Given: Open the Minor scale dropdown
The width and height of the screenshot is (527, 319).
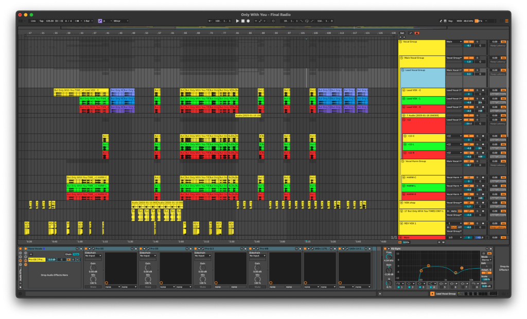Looking at the screenshot, I should coord(120,21).
